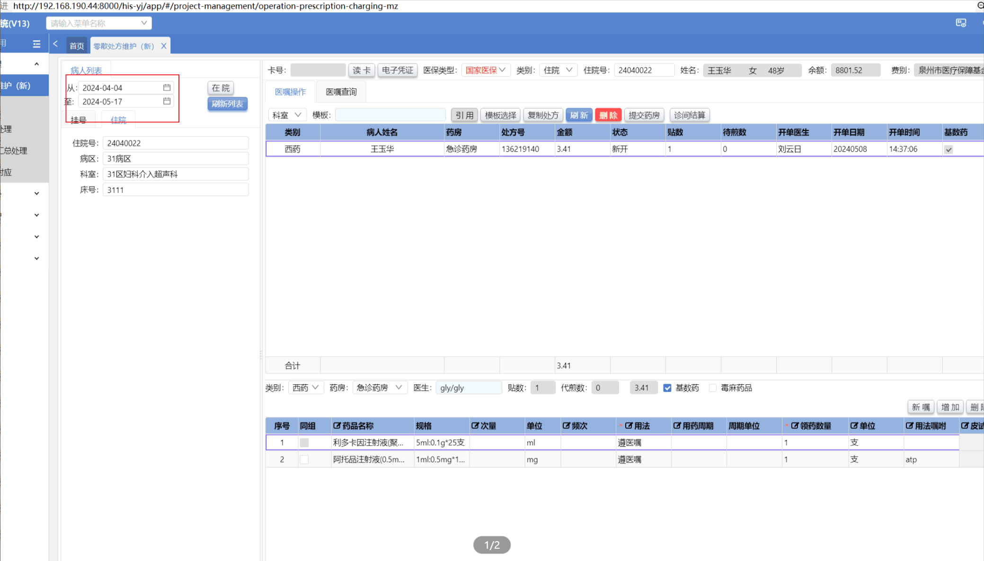This screenshot has width=984, height=561.
Task: Click edit icon on 药品名称 column header
Action: click(x=337, y=426)
